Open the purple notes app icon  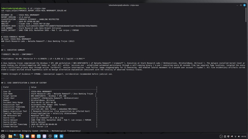pyautogui.click(x=44, y=136)
